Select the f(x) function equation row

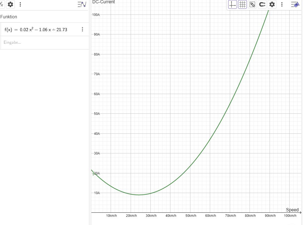coord(36,30)
